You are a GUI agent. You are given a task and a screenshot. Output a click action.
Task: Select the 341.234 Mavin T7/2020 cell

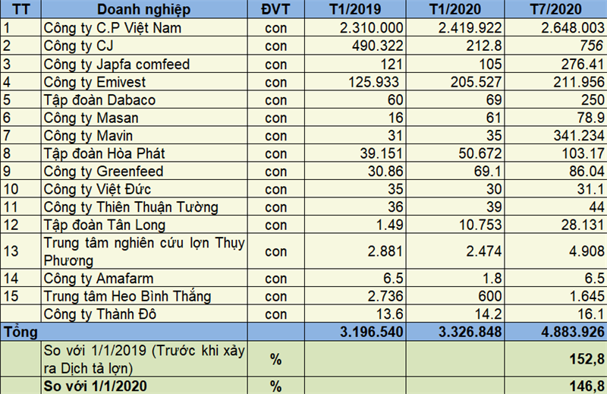point(556,136)
